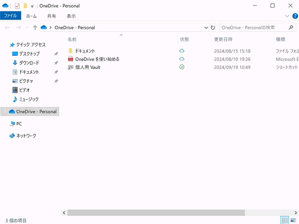Click the date 2024/09/19 10:49
Viewport: 299px width, 224px height.
[x=232, y=67]
